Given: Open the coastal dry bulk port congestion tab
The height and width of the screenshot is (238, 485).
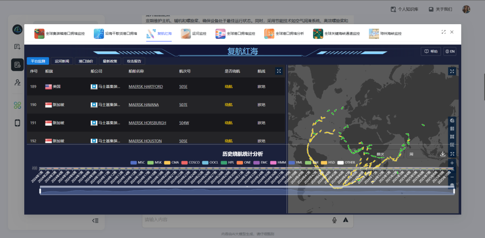Looking at the screenshot, I should click(x=115, y=34).
